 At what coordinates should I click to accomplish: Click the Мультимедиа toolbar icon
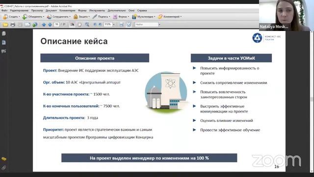tap(134, 17)
